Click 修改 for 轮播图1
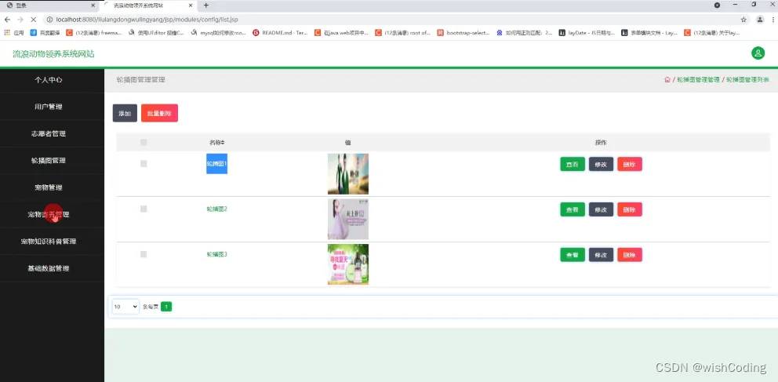The image size is (778, 382). point(601,164)
